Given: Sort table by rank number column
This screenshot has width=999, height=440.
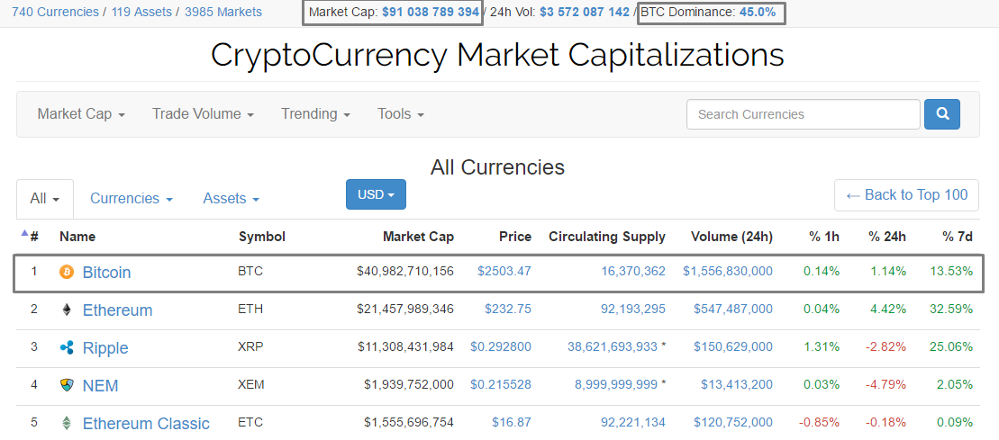Looking at the screenshot, I should [34, 237].
